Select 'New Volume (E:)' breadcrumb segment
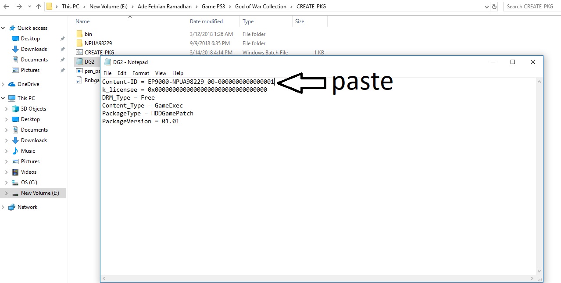The height and width of the screenshot is (283, 561). (109, 7)
